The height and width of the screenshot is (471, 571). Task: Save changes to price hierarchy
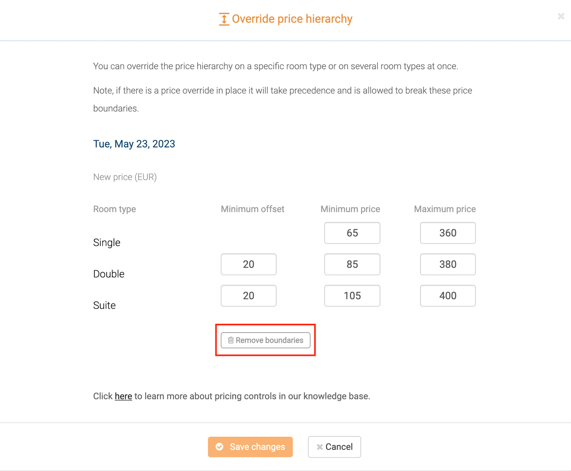pyautogui.click(x=251, y=447)
